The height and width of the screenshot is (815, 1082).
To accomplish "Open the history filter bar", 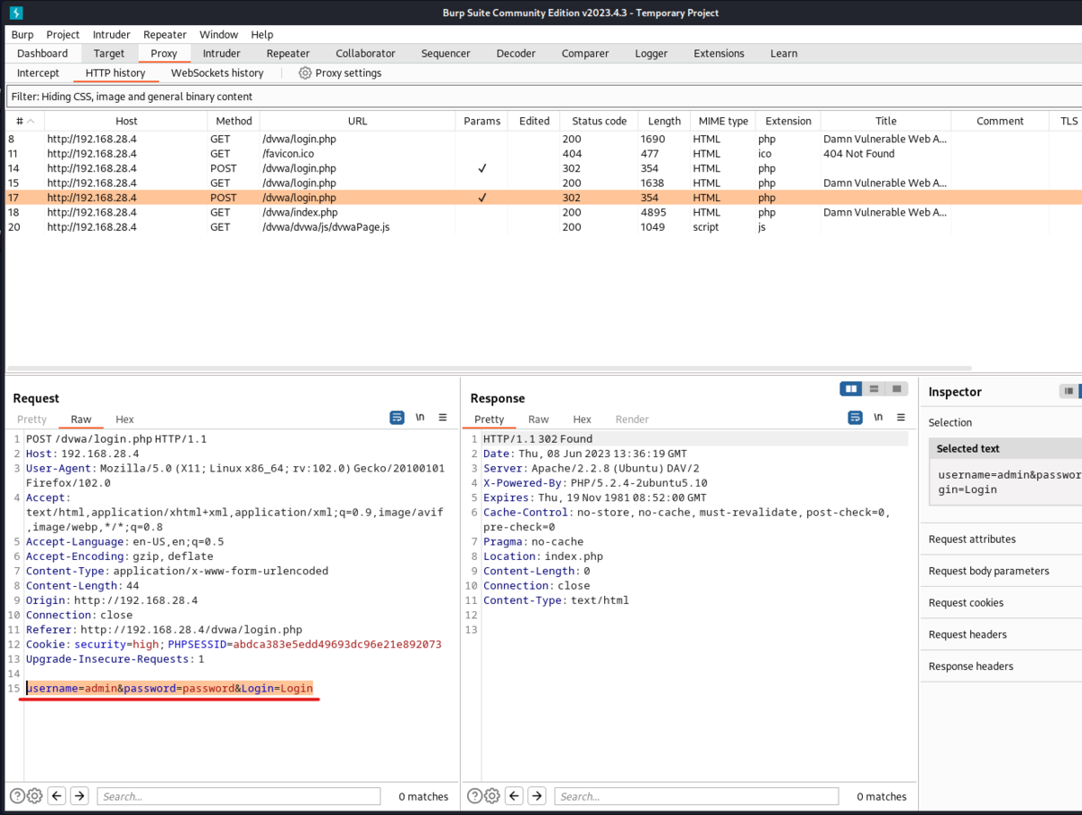I will pos(543,96).
